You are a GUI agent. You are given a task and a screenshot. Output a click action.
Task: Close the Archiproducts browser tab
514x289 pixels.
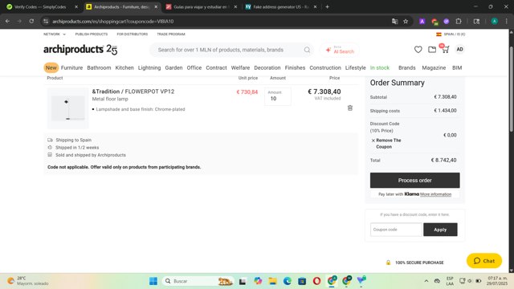[156, 7]
